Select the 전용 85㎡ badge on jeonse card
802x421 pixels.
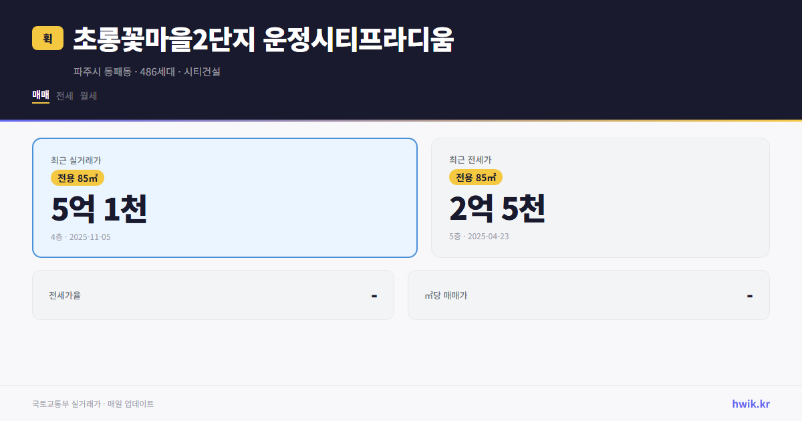[476, 177]
